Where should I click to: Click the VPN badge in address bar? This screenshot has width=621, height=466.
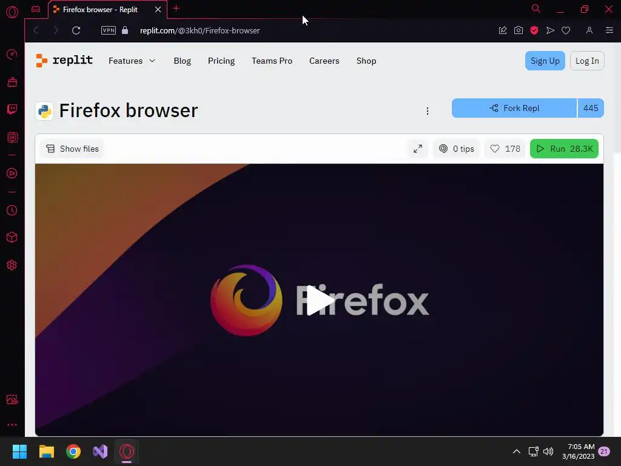(109, 30)
